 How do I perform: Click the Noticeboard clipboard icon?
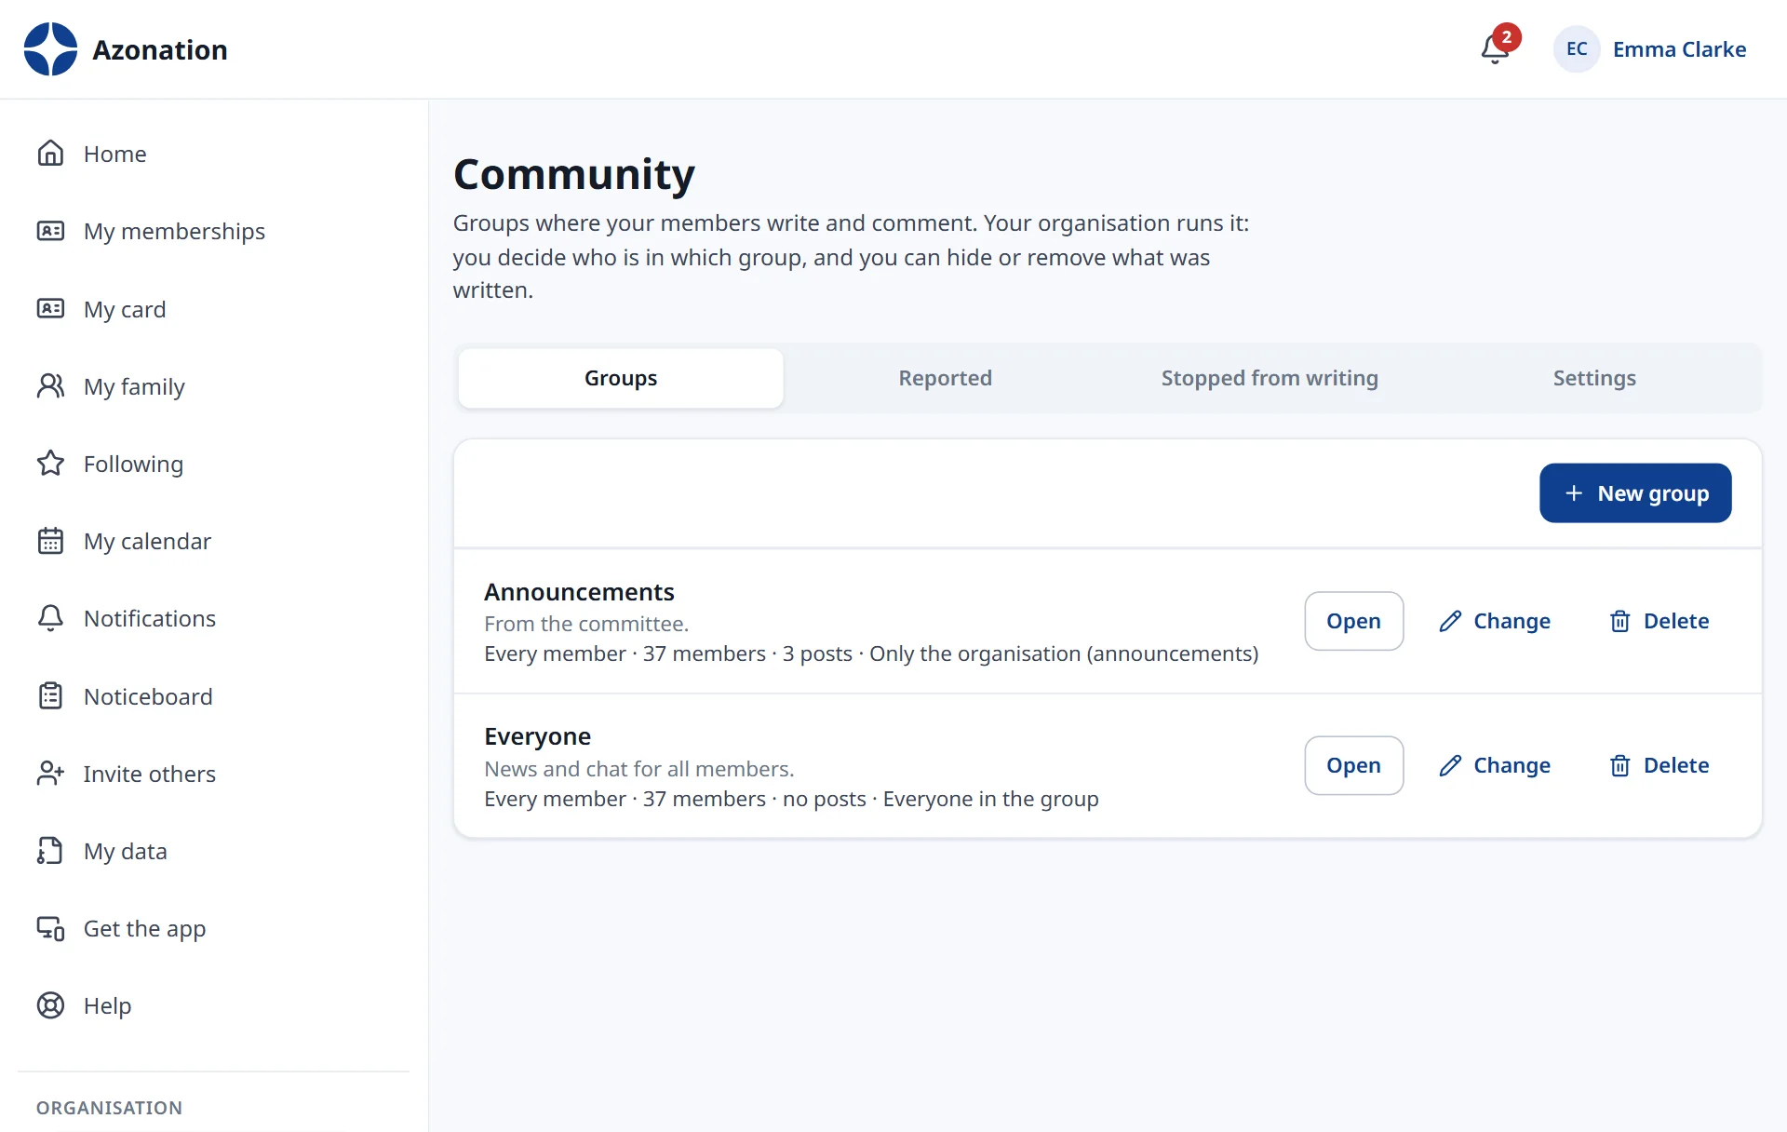(50, 695)
